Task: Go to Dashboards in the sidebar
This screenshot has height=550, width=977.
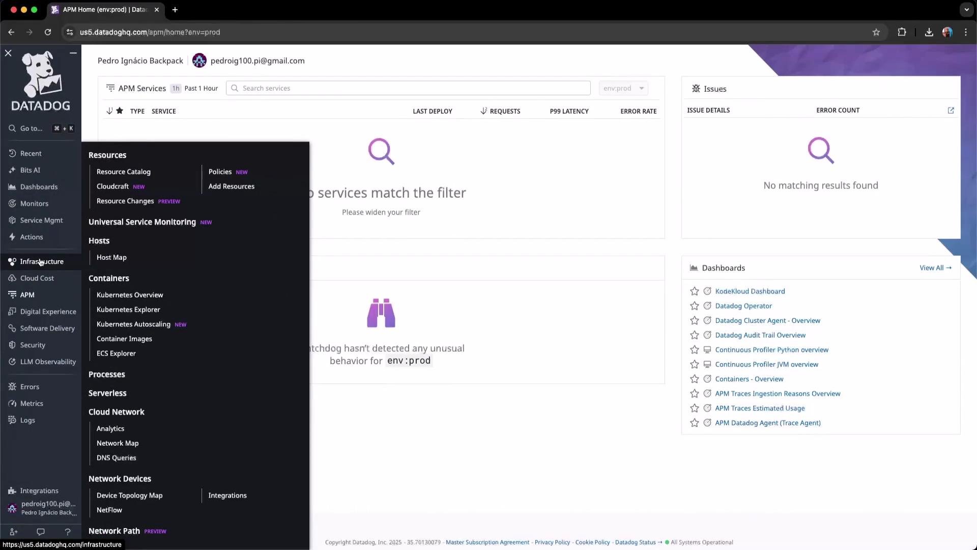Action: point(39,187)
